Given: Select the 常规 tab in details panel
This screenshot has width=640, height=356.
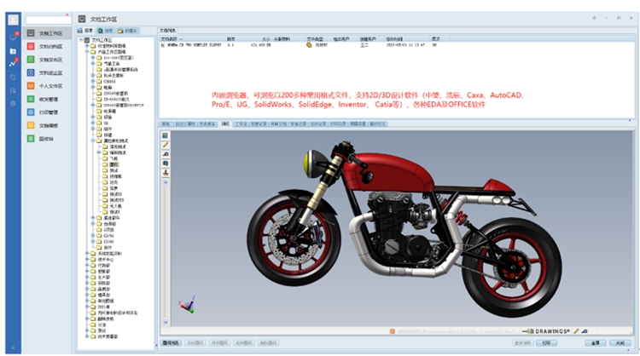Looking at the screenshot, I should [x=166, y=123].
